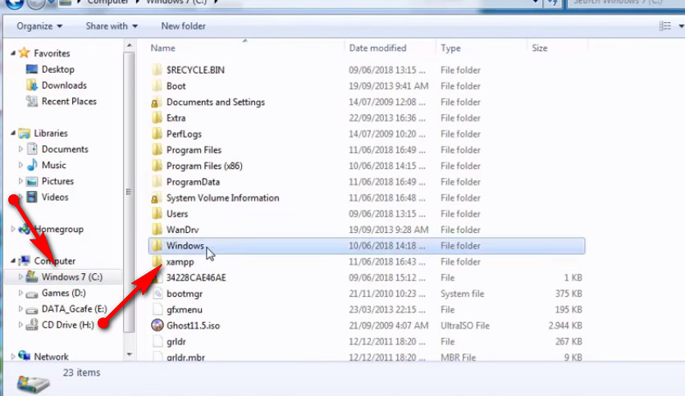Select the xampp folder name
The height and width of the screenshot is (396, 685).
tap(180, 262)
